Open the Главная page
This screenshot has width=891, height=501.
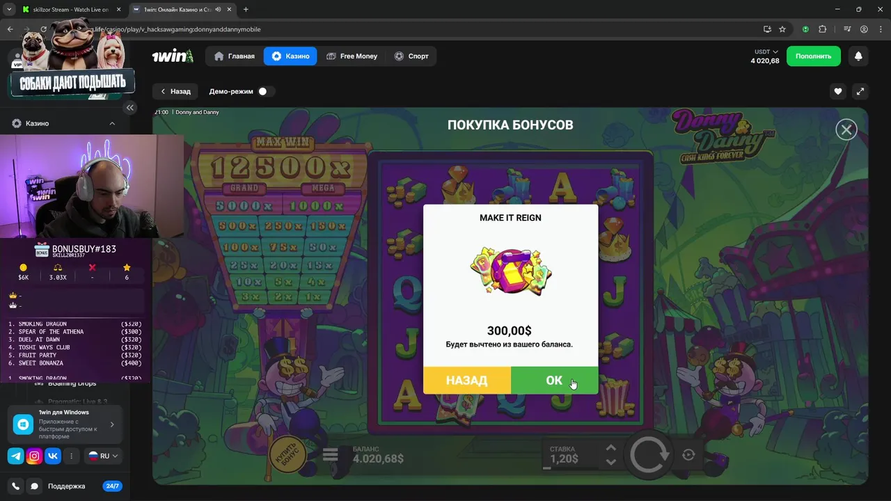click(x=235, y=56)
